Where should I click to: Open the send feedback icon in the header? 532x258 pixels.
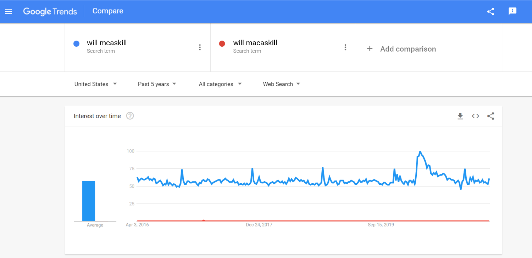tap(512, 11)
